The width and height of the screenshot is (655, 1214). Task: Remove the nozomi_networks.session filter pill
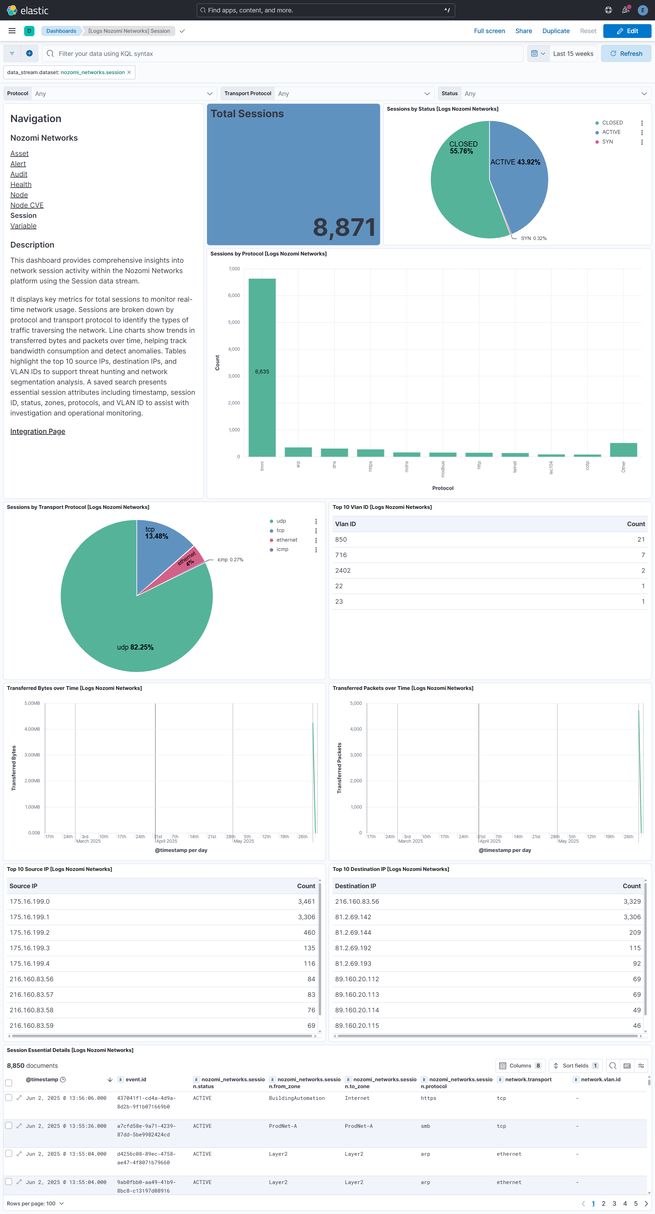click(x=129, y=72)
